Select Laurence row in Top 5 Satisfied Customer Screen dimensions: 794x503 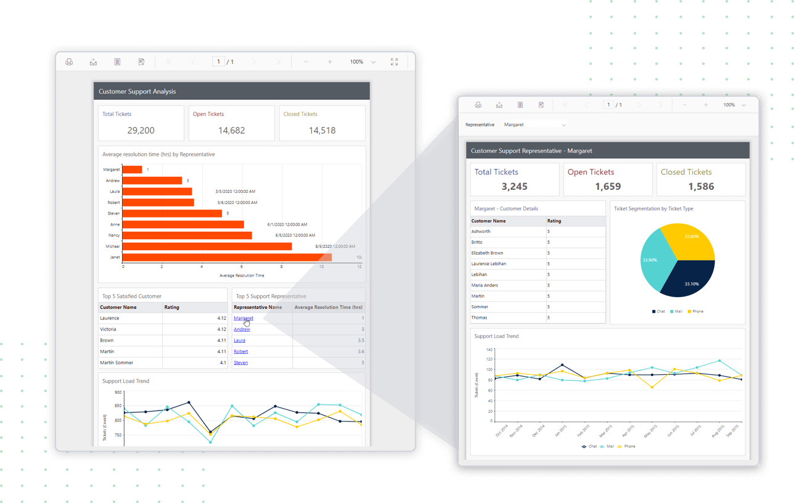(163, 318)
